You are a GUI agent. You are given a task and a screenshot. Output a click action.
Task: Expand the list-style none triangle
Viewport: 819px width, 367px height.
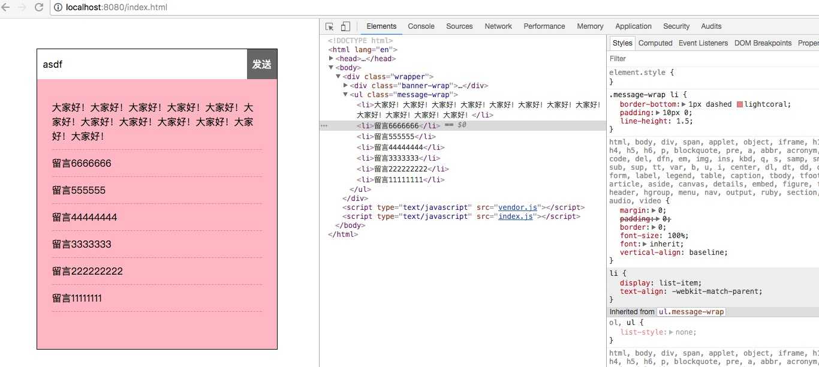[x=672, y=332]
